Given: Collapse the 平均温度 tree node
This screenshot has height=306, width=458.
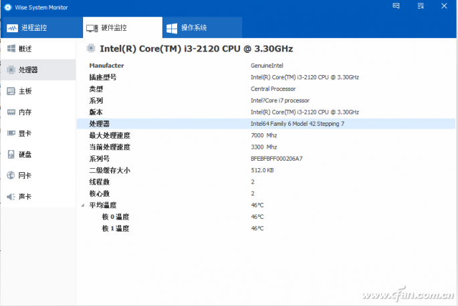Looking at the screenshot, I should point(83,206).
